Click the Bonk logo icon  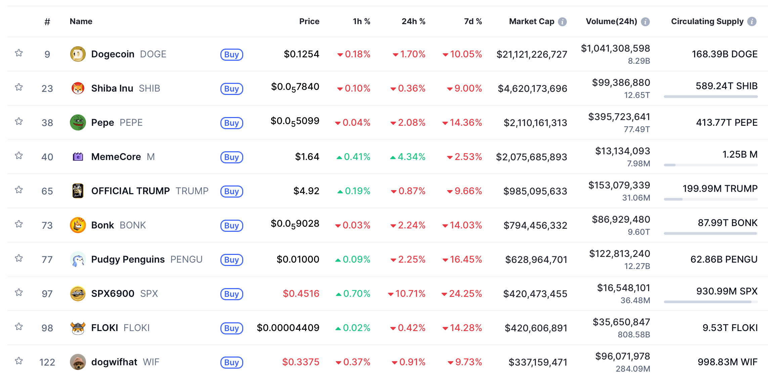click(78, 225)
